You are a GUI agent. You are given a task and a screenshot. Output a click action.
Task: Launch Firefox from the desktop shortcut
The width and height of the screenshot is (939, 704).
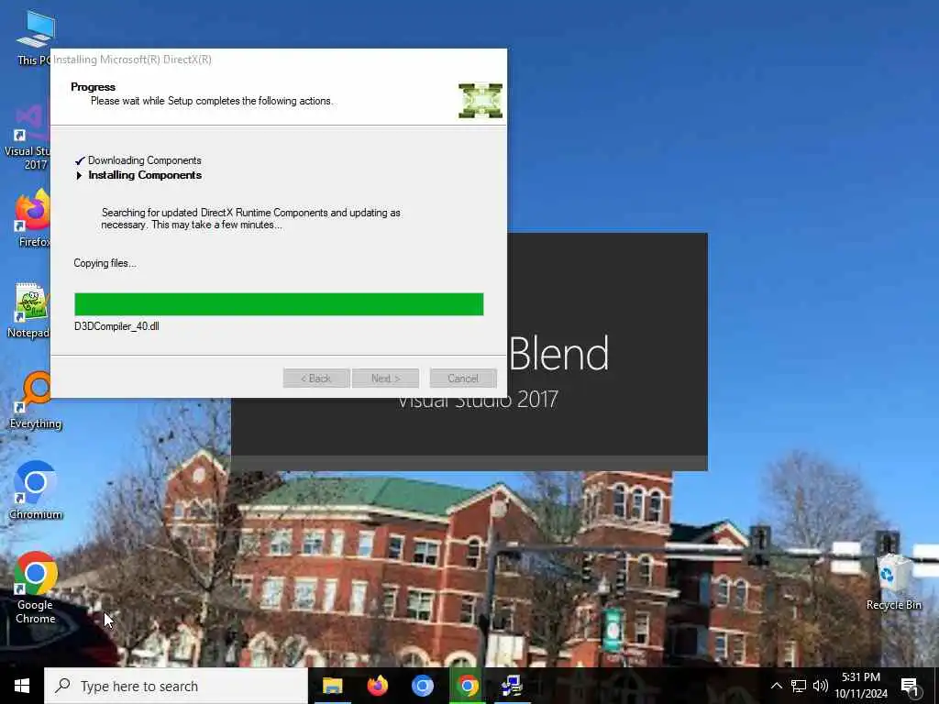click(32, 218)
